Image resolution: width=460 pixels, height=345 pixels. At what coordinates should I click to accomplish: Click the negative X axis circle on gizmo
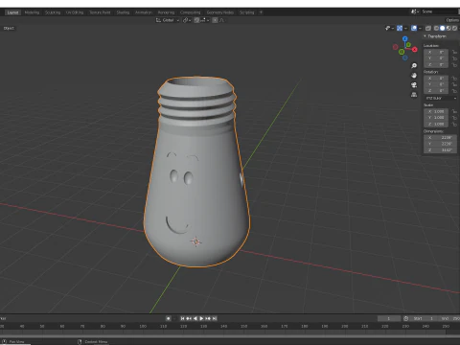click(x=396, y=47)
